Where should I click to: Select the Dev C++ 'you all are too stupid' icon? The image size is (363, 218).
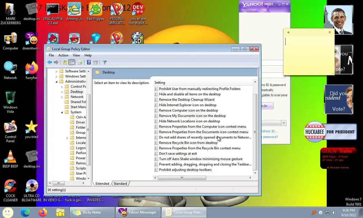[x=138, y=14]
